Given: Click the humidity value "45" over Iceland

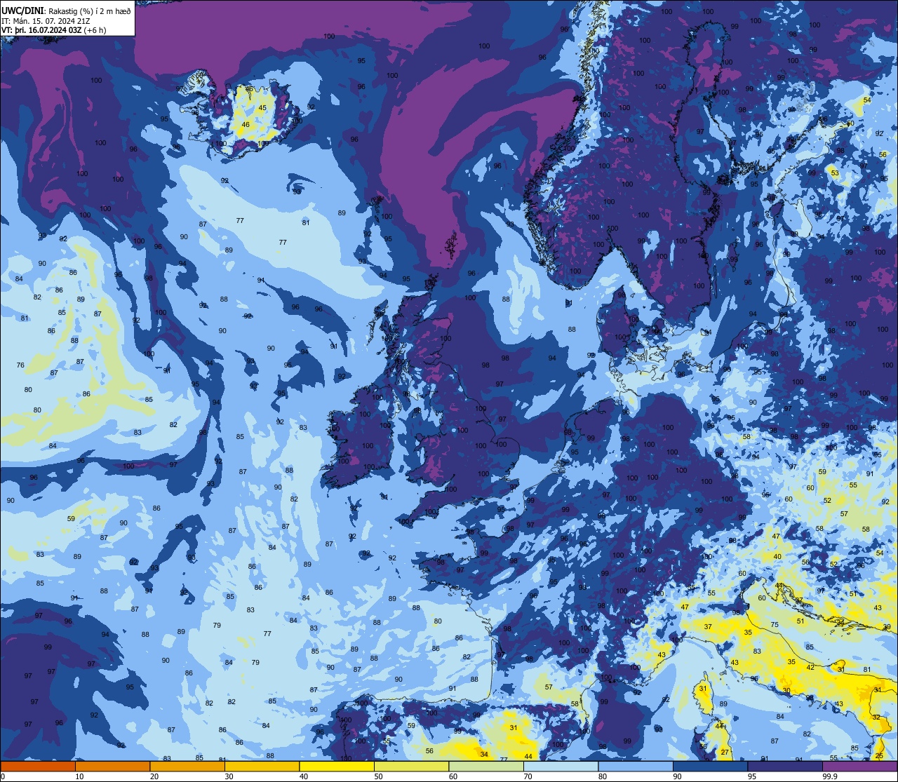Looking at the screenshot, I should (x=262, y=108).
